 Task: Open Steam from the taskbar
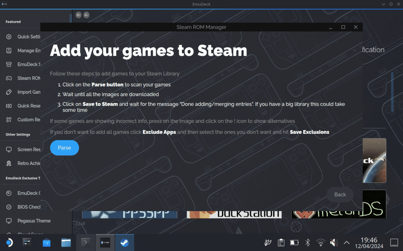(x=125, y=242)
